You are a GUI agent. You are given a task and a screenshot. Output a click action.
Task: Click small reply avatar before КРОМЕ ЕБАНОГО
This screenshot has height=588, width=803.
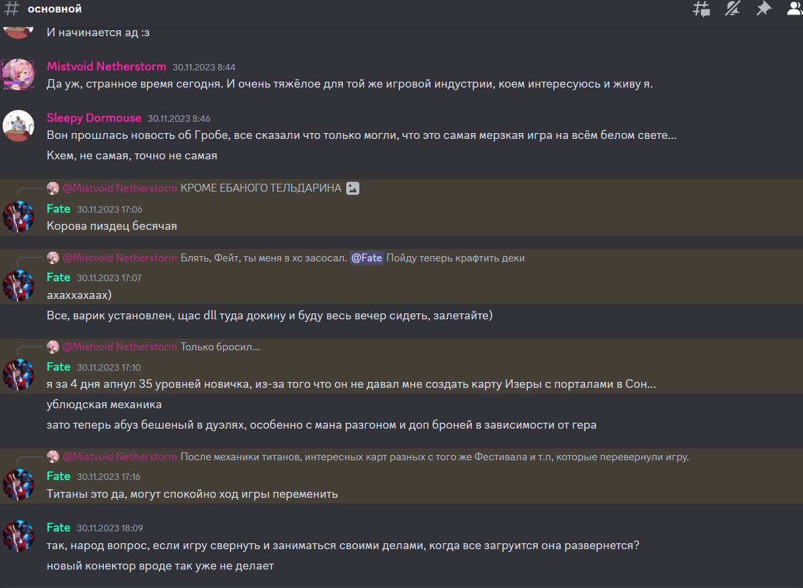[x=53, y=188]
